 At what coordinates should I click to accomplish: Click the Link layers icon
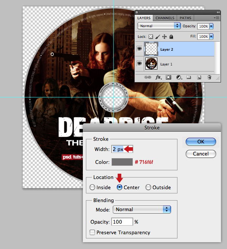click(148, 77)
